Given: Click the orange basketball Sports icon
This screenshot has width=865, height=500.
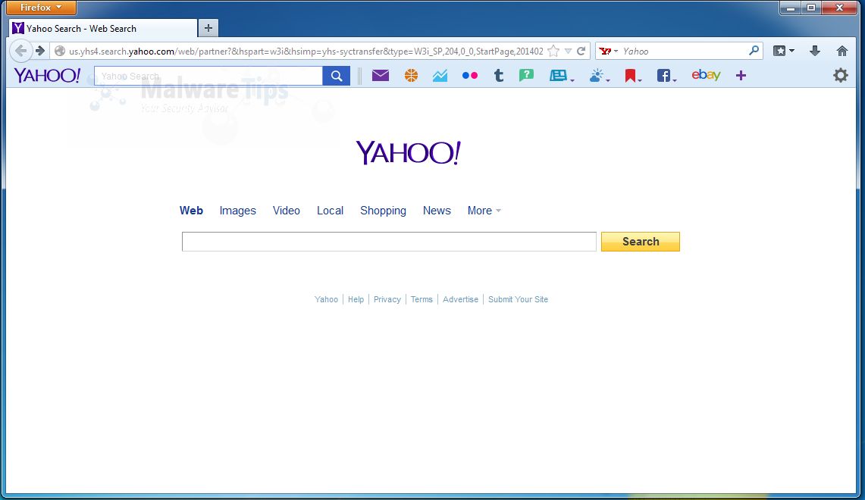Looking at the screenshot, I should click(411, 76).
